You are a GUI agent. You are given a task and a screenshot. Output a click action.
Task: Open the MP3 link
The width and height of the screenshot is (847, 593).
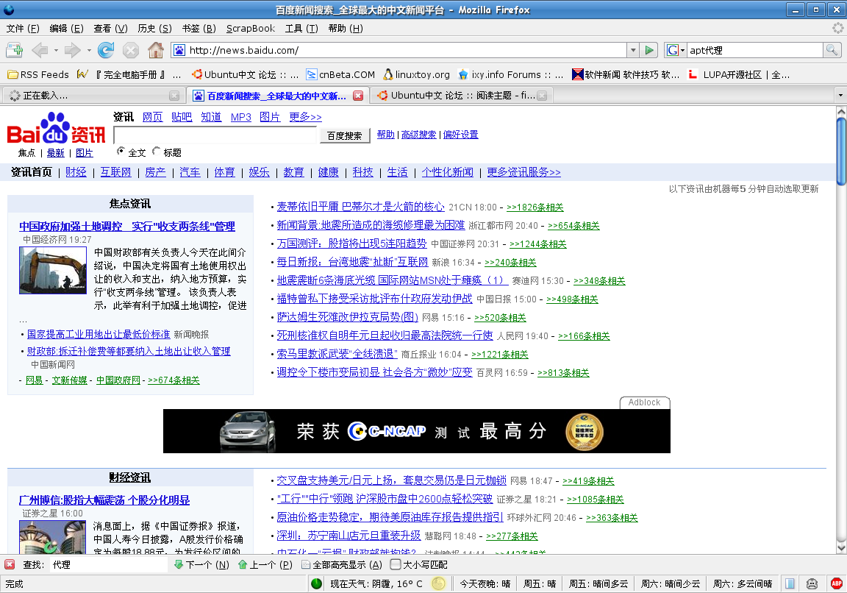point(241,117)
